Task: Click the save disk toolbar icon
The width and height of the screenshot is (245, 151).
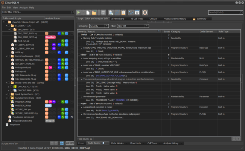Action: (103, 12)
